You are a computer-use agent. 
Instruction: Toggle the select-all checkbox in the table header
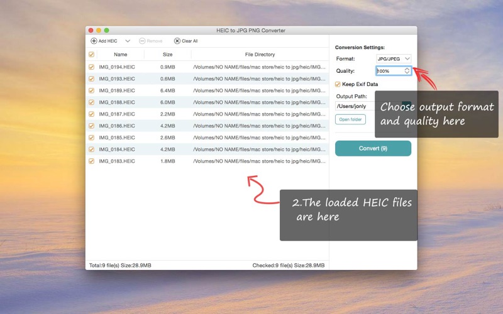pos(91,55)
